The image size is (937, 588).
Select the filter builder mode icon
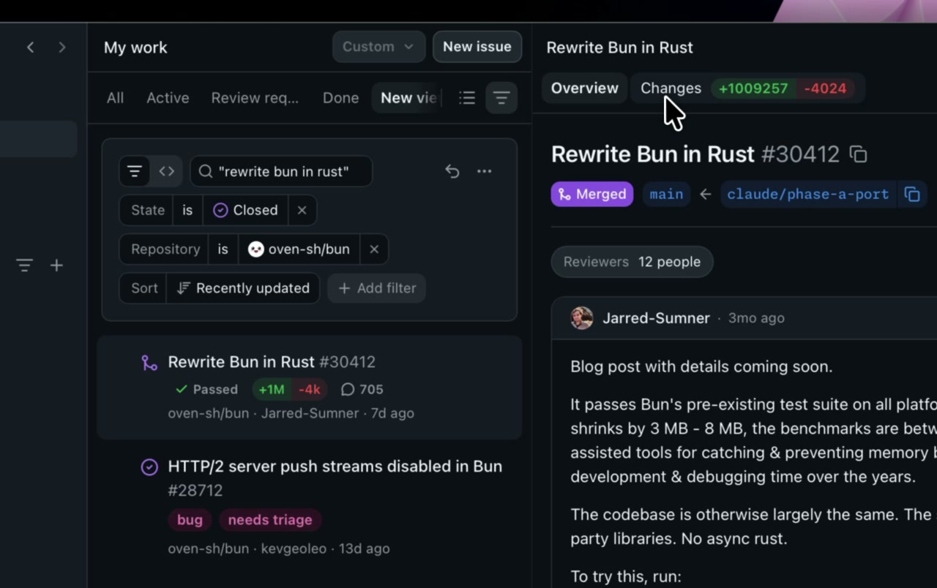(x=135, y=171)
